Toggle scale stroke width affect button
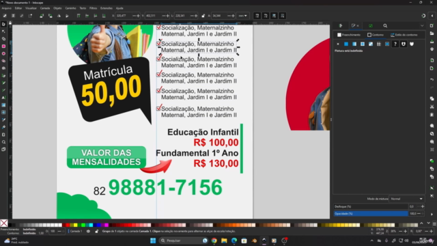437x246 pixels. click(257, 16)
